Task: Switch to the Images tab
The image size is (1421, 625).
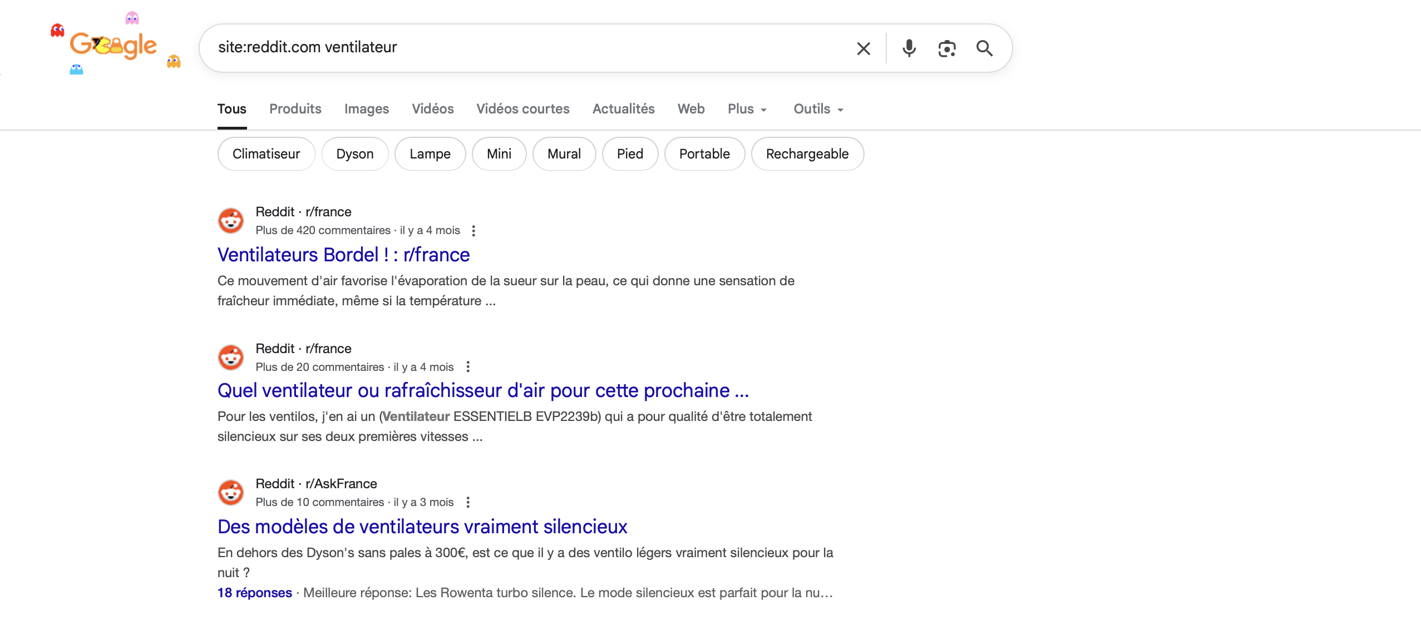Action: tap(366, 109)
